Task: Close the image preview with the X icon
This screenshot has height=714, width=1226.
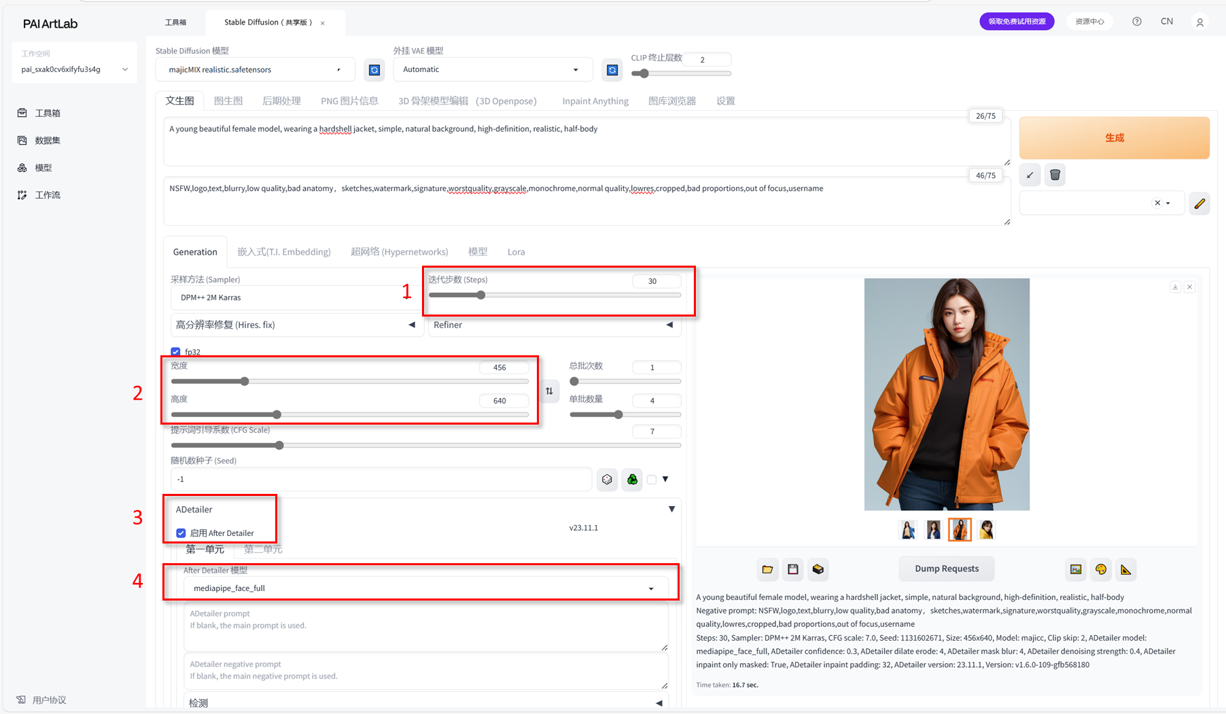Action: point(1189,287)
